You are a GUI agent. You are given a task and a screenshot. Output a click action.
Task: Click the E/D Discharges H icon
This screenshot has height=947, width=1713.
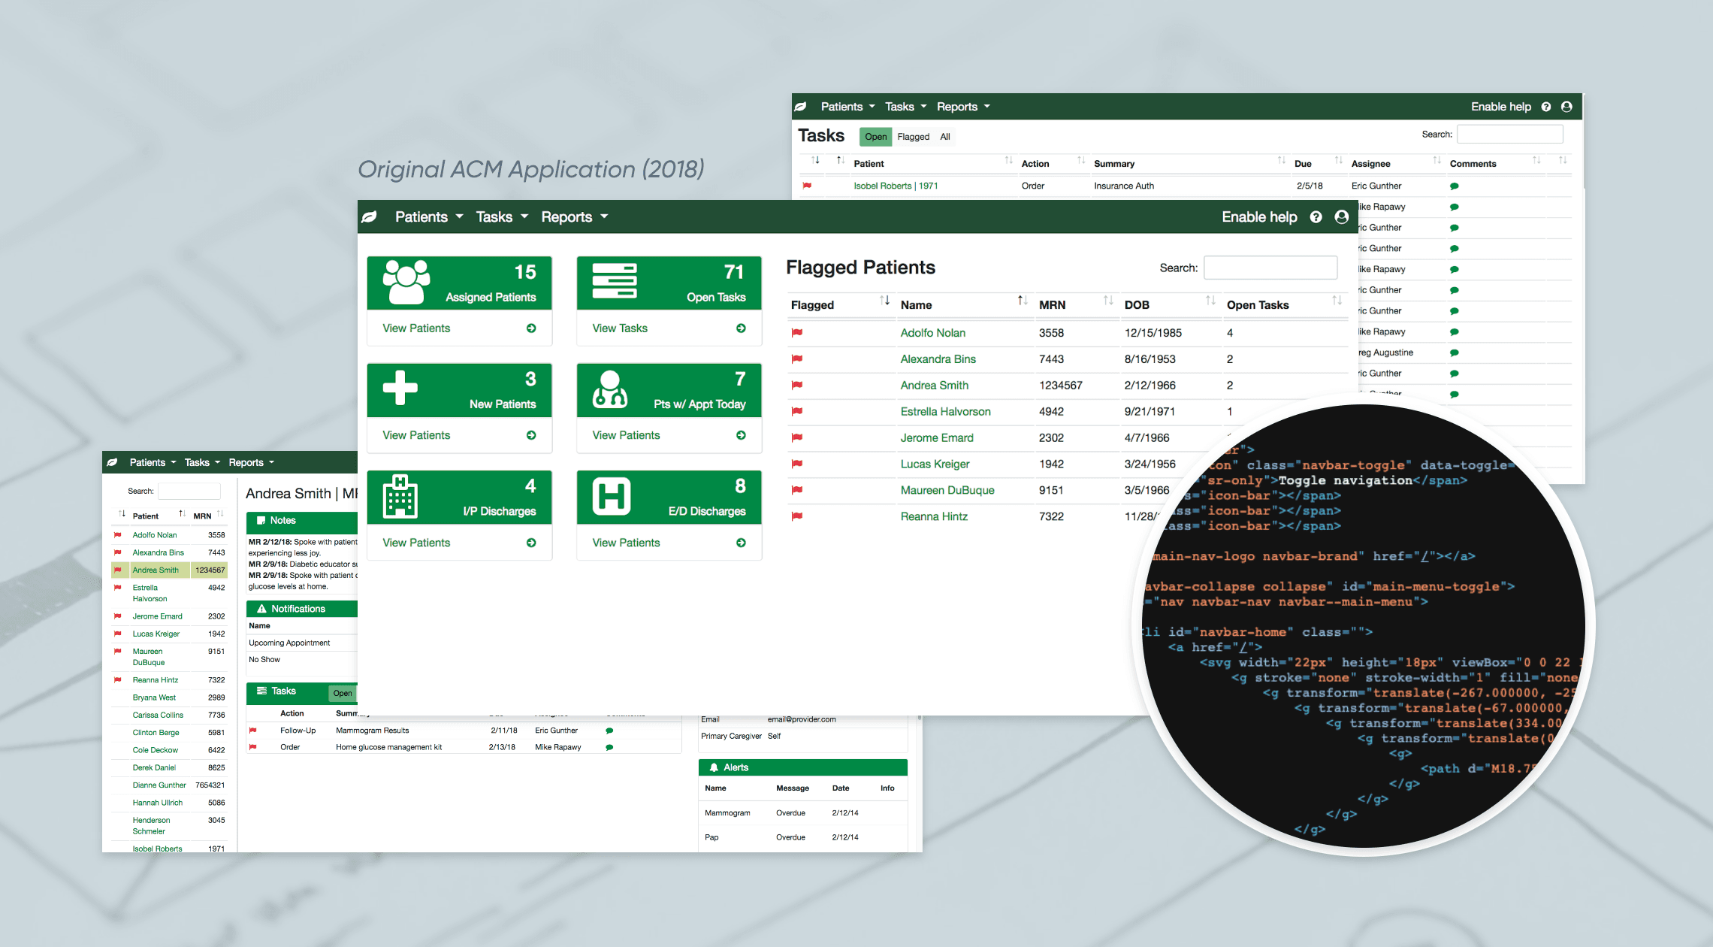[x=612, y=496]
